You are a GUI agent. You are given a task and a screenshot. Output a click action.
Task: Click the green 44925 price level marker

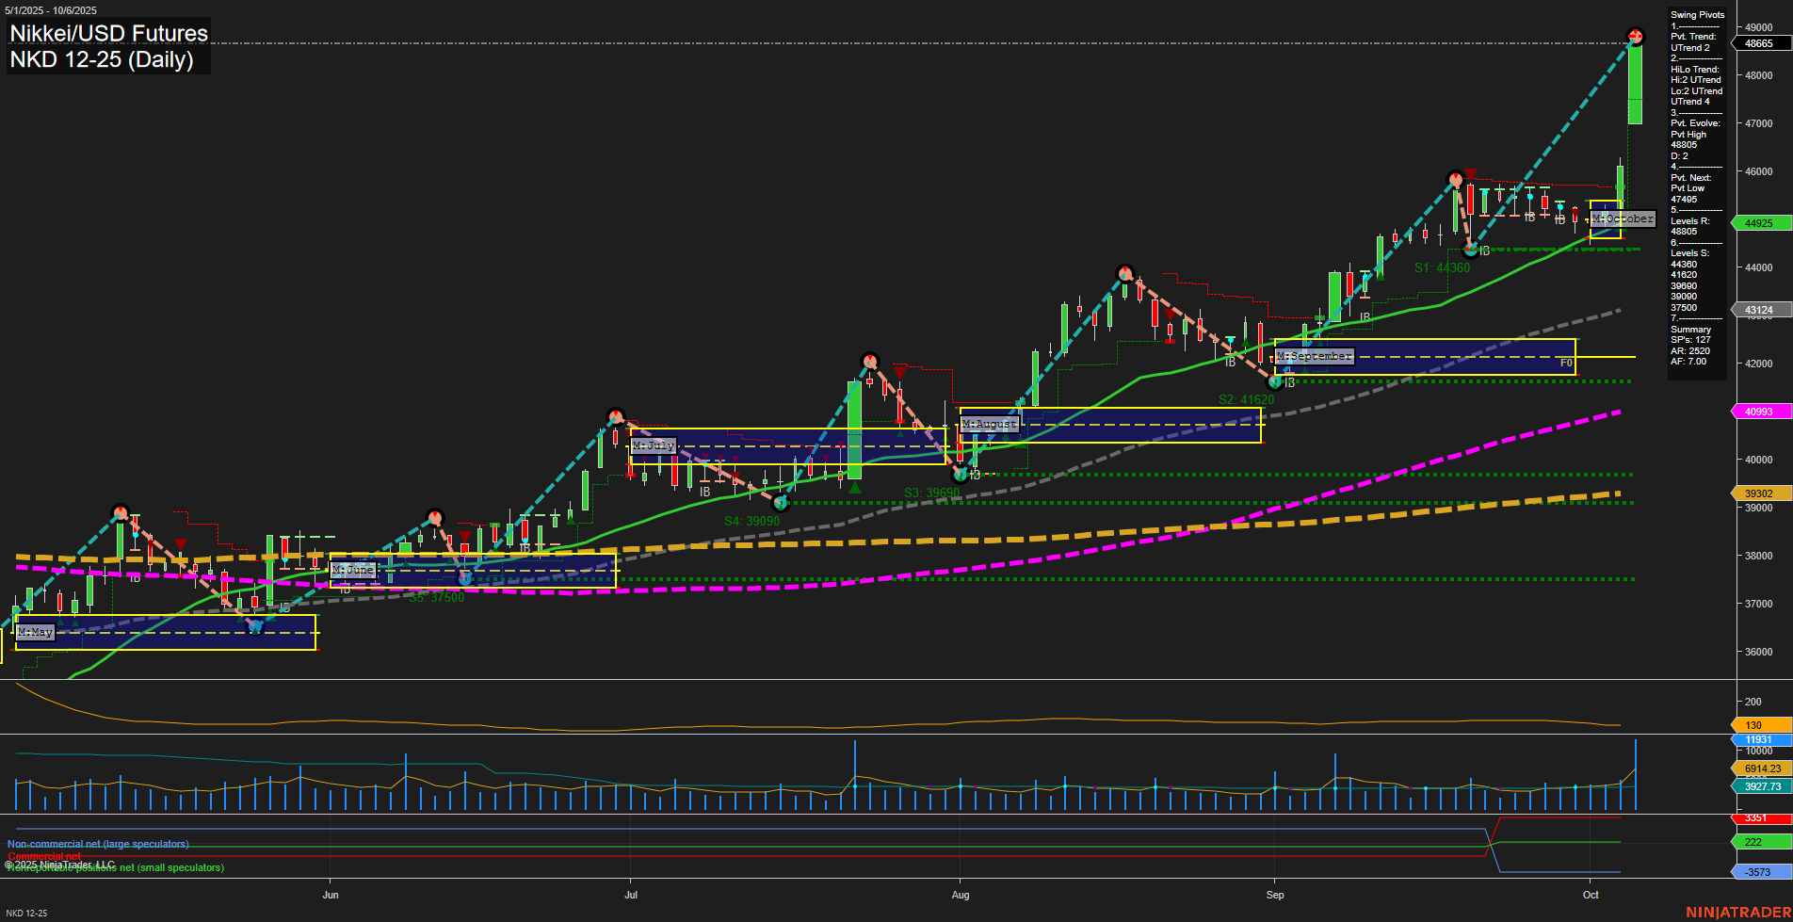click(1757, 223)
